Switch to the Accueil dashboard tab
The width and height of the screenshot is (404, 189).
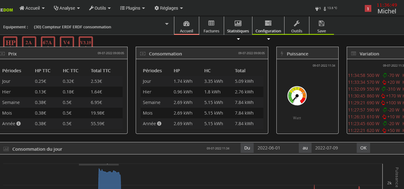pyautogui.click(x=186, y=26)
